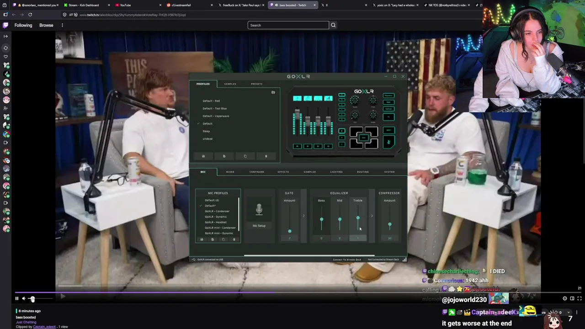Click the Treble equalizer slider handle
Viewport: 585px width, 329px height.
pos(358,218)
